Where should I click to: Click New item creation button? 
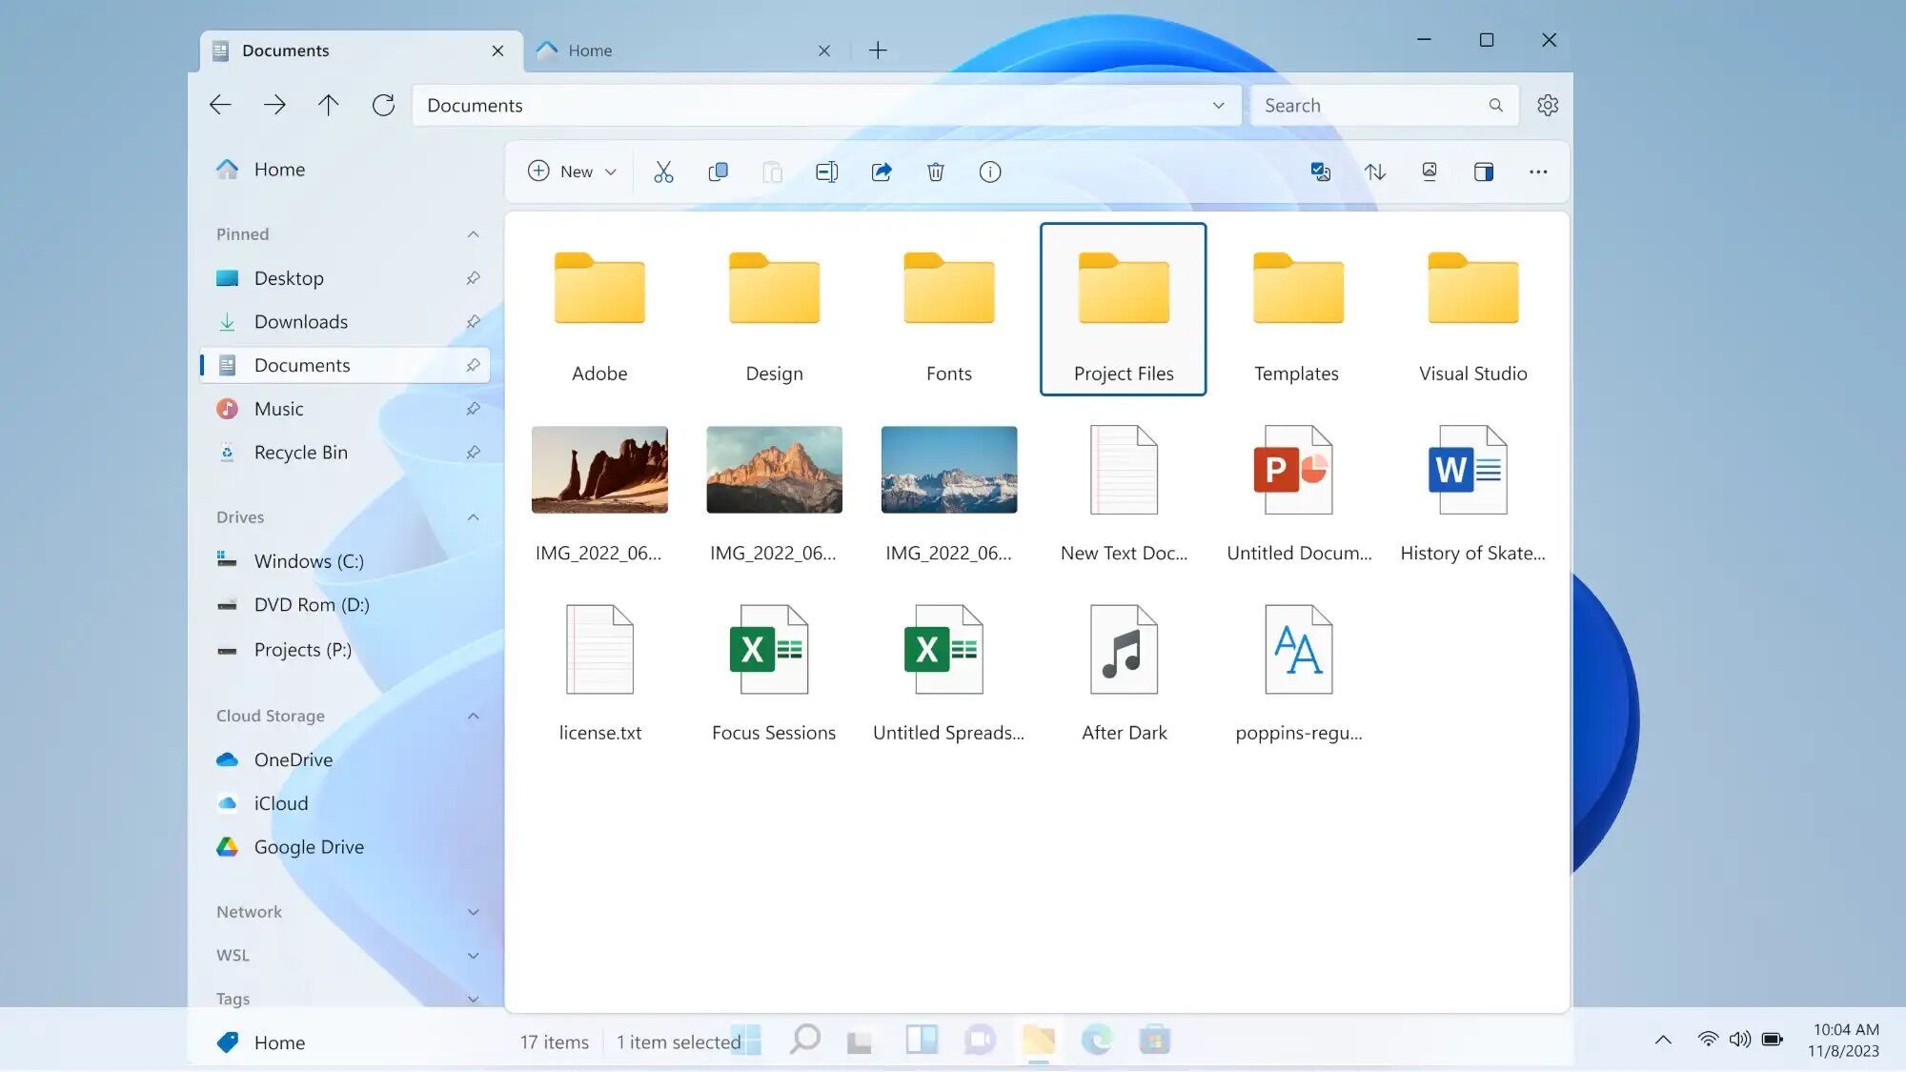pyautogui.click(x=571, y=172)
